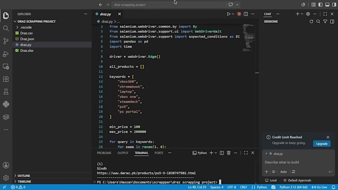Viewport: 338px width, 190px height.
Task: Open the Search view in activity bar
Action: (6, 28)
